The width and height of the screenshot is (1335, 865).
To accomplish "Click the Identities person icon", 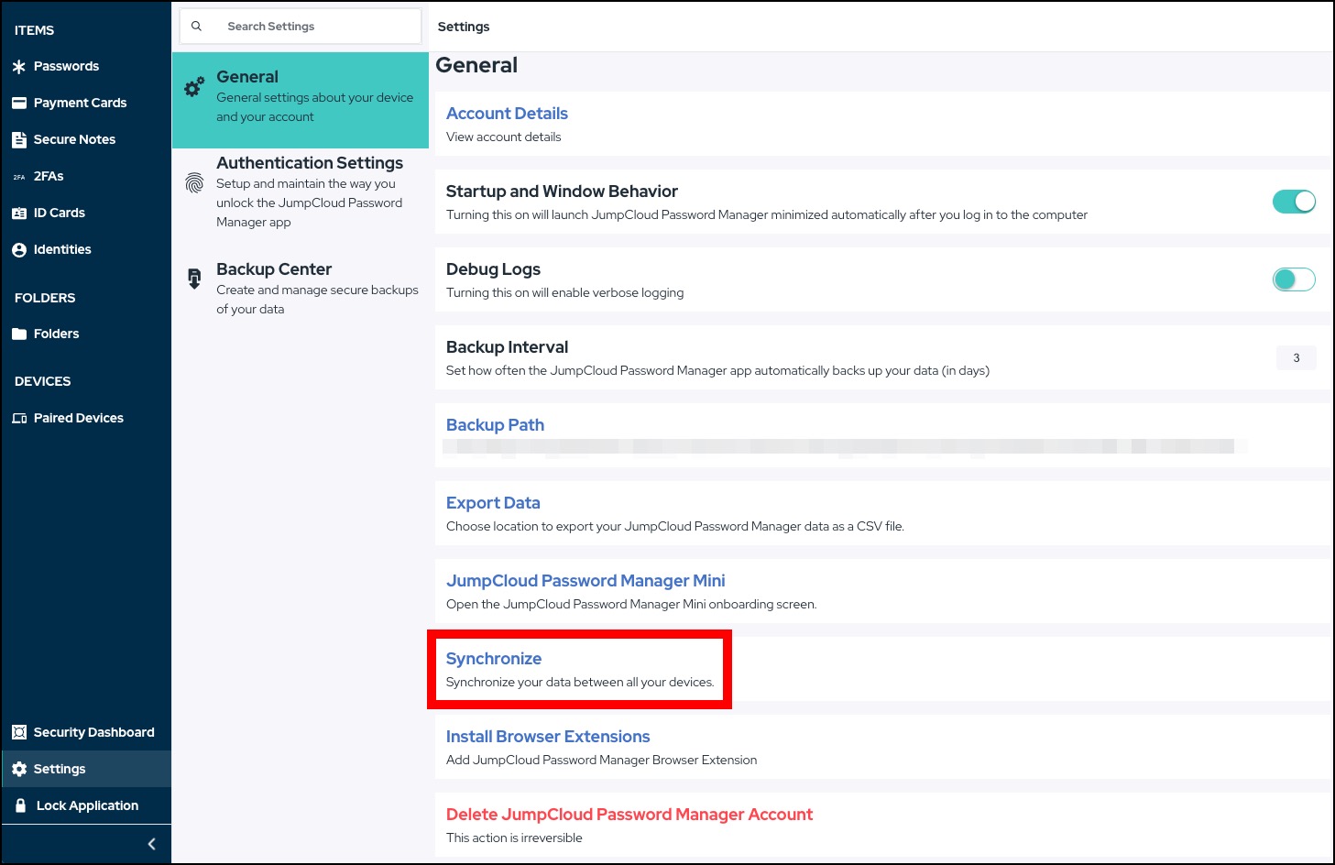I will coord(19,250).
